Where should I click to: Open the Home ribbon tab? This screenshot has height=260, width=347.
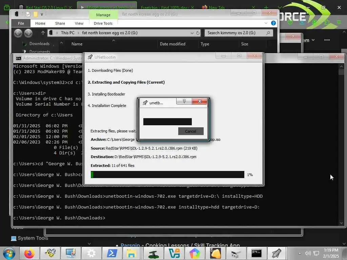[40, 23]
